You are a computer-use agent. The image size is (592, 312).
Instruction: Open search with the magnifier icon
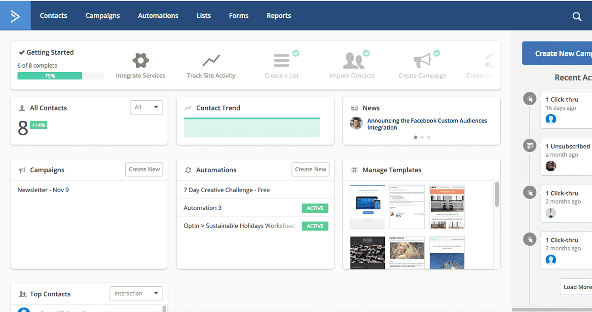[577, 16]
